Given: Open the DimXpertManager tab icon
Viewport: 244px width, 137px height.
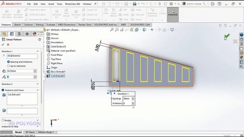Looking at the screenshot, I should click(x=27, y=34).
